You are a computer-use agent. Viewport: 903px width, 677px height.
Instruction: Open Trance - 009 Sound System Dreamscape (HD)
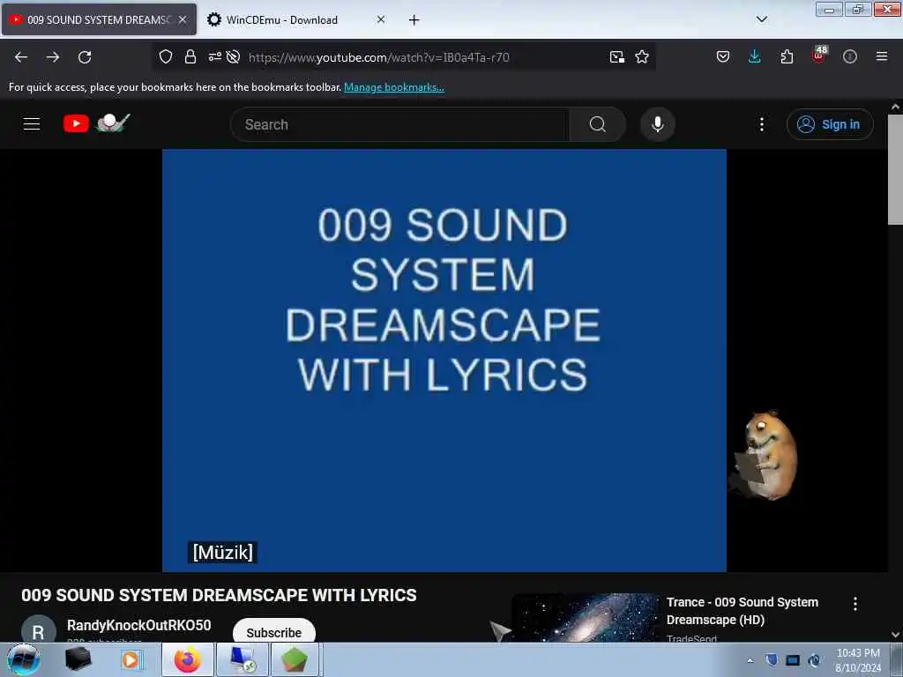click(743, 611)
